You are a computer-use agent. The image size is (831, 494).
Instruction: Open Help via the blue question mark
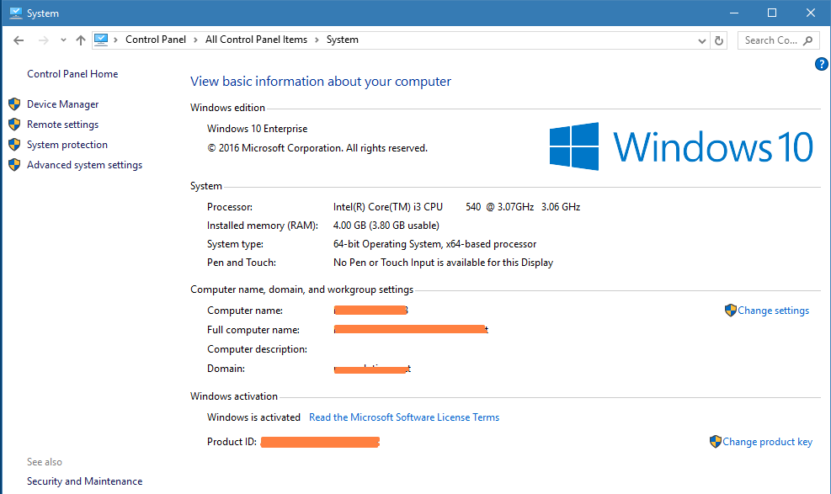click(822, 64)
